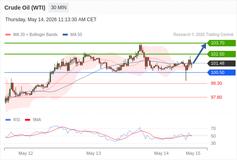
Task: Click the Research Trading Central copyright text
Action: click(x=203, y=35)
